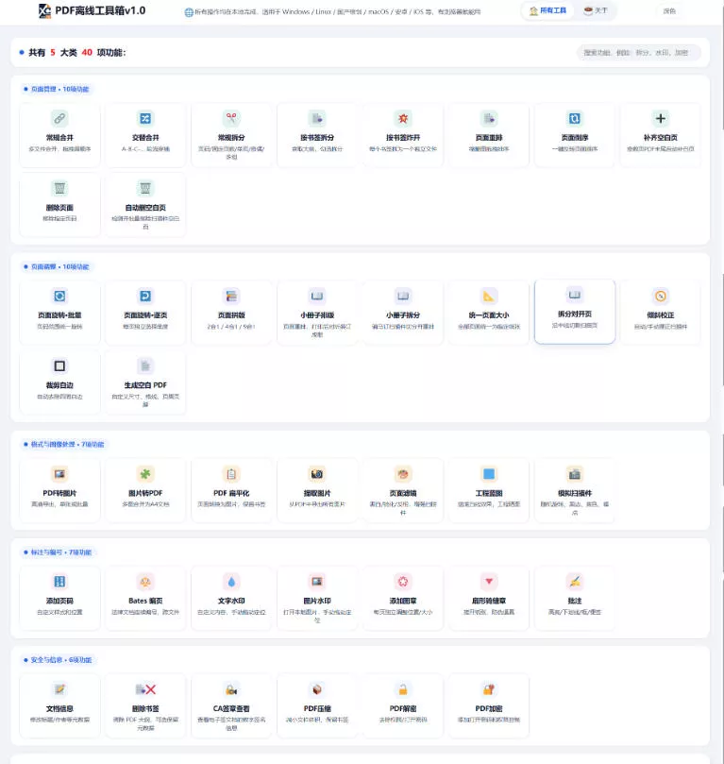
Task: Open the 倾斜校正 deskew tool
Action: point(660,313)
